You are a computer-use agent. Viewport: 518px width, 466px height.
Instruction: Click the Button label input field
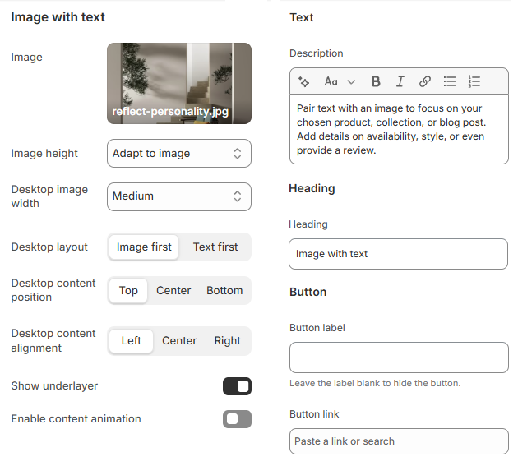[399, 358]
